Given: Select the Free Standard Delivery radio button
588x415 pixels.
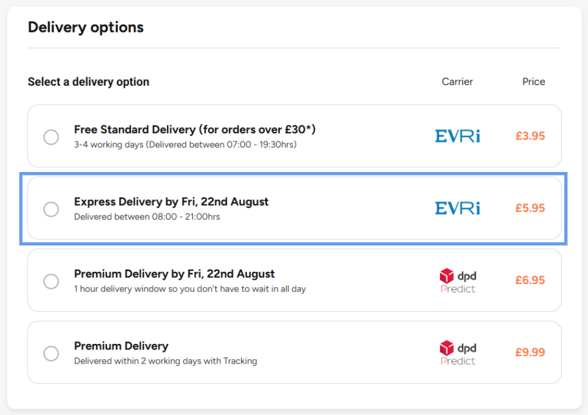Looking at the screenshot, I should coord(51,137).
